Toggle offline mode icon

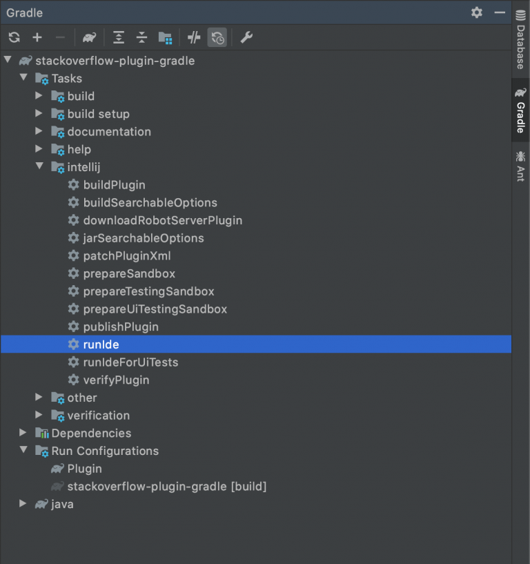point(194,37)
